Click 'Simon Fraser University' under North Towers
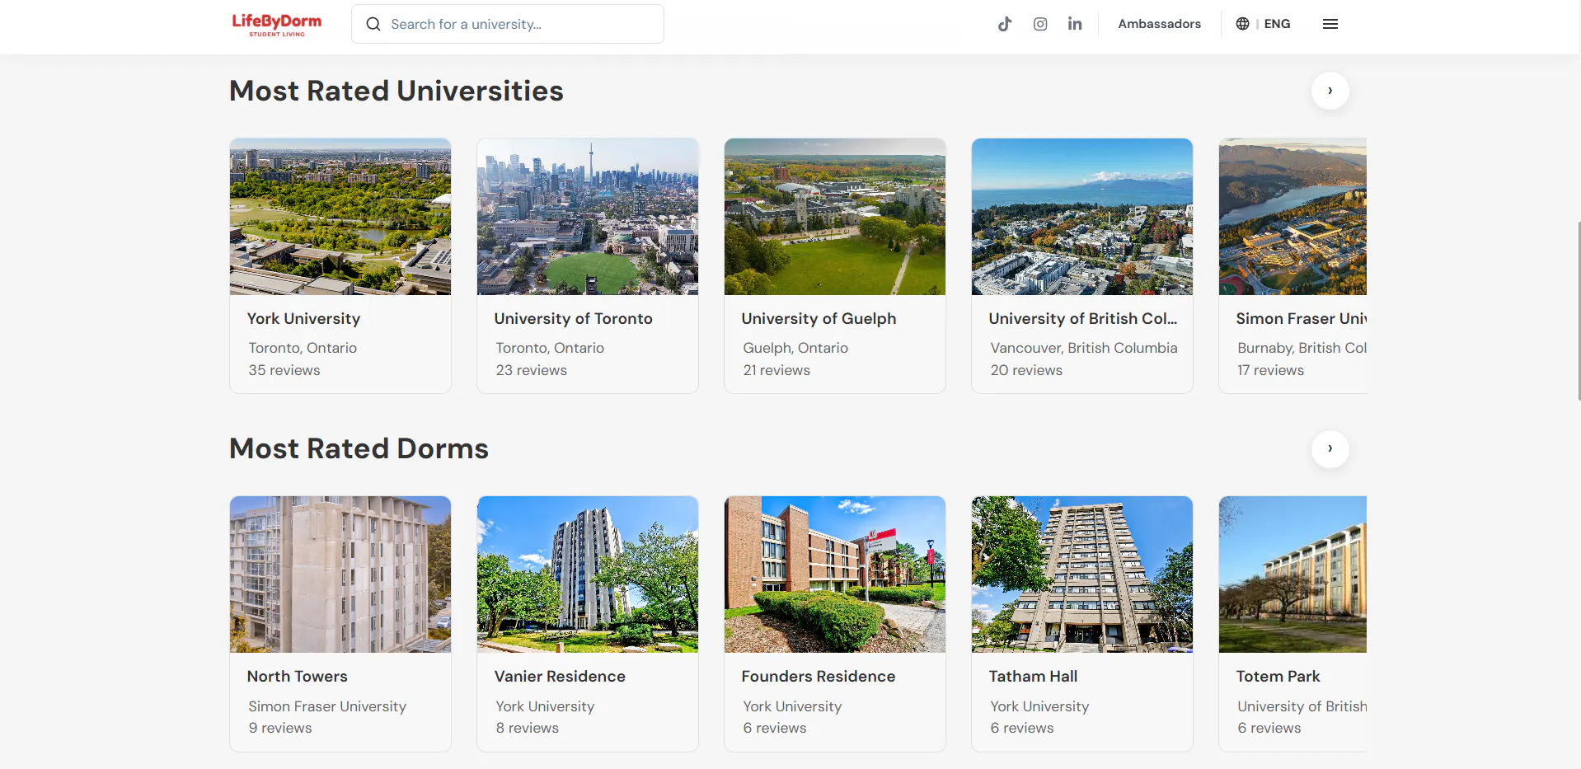Screen dimensions: 1581x769 (327, 706)
